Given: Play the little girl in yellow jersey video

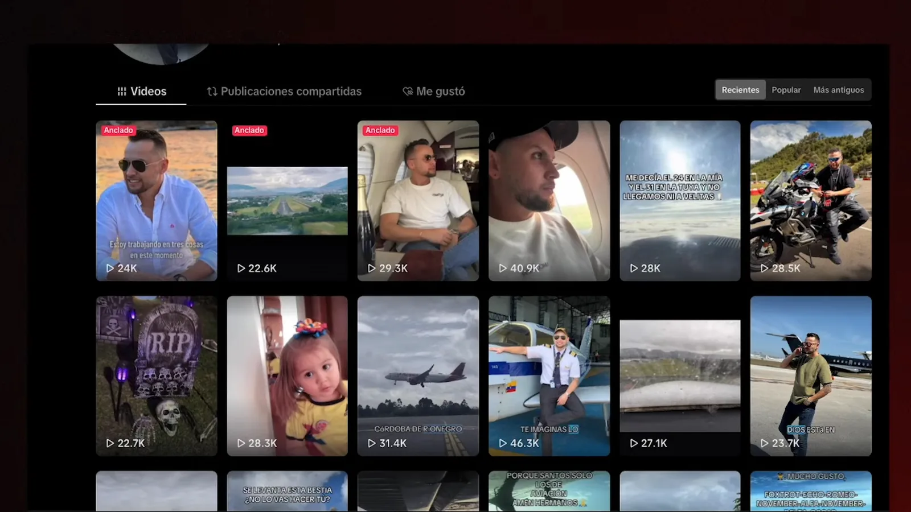Looking at the screenshot, I should pyautogui.click(x=287, y=375).
